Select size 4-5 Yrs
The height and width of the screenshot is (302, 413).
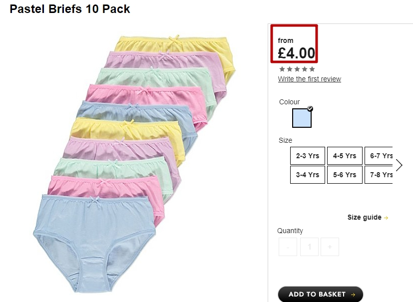tap(345, 156)
